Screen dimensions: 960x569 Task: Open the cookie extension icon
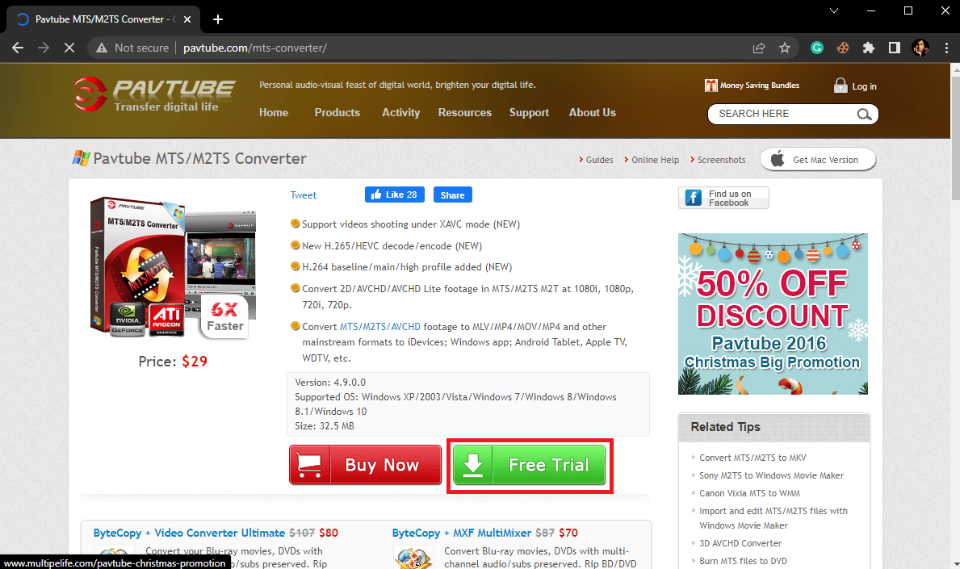pyautogui.click(x=843, y=48)
